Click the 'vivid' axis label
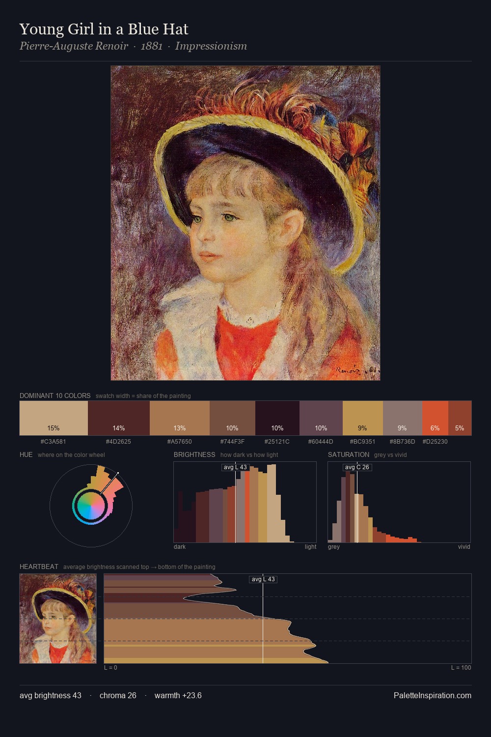The height and width of the screenshot is (737, 491). click(x=464, y=547)
